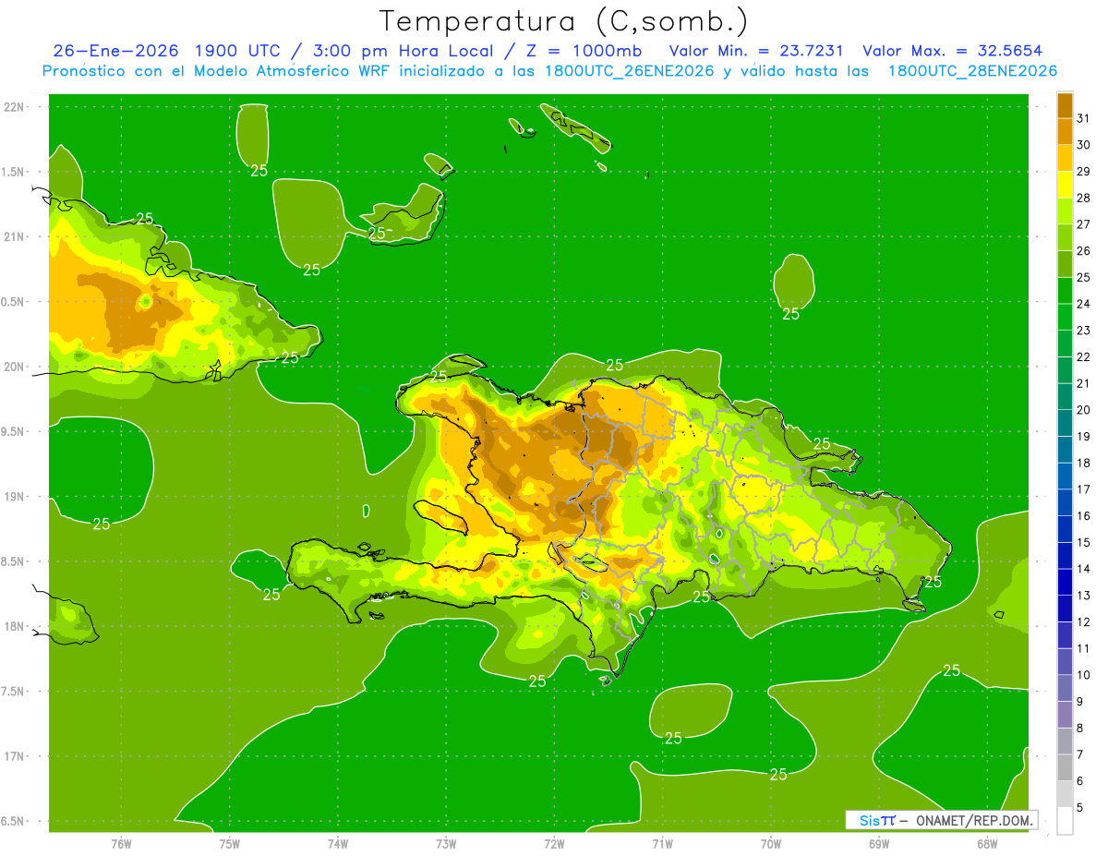Click the '22N' latitude label

(x=15, y=106)
